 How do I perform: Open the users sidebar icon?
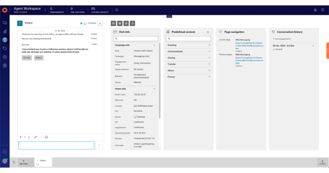pos(5,57)
